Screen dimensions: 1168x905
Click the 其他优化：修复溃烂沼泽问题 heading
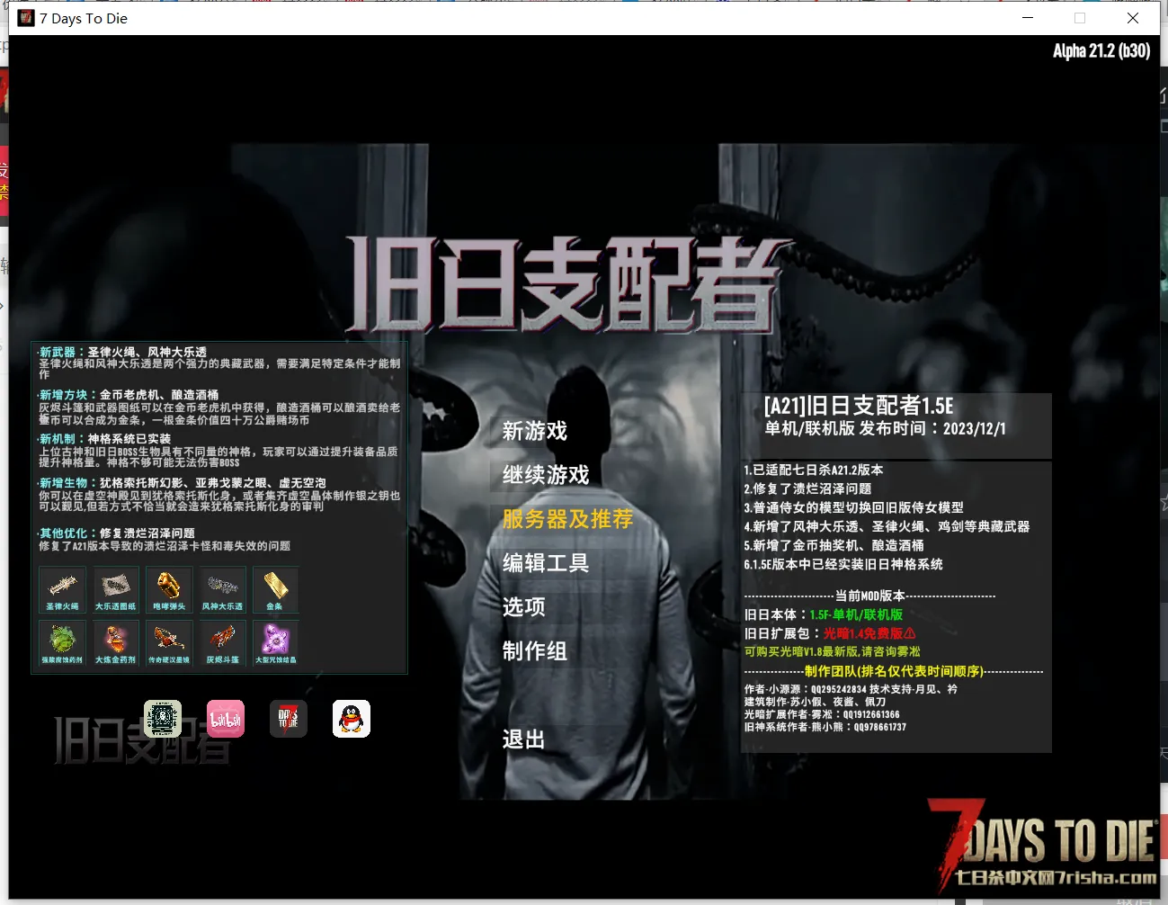tap(117, 533)
